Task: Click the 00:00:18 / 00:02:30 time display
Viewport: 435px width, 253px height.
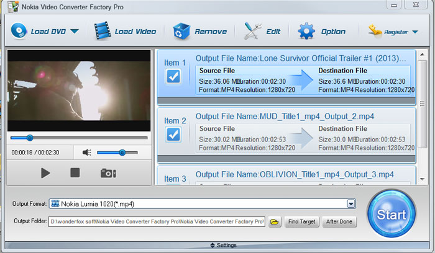Action: [x=35, y=153]
